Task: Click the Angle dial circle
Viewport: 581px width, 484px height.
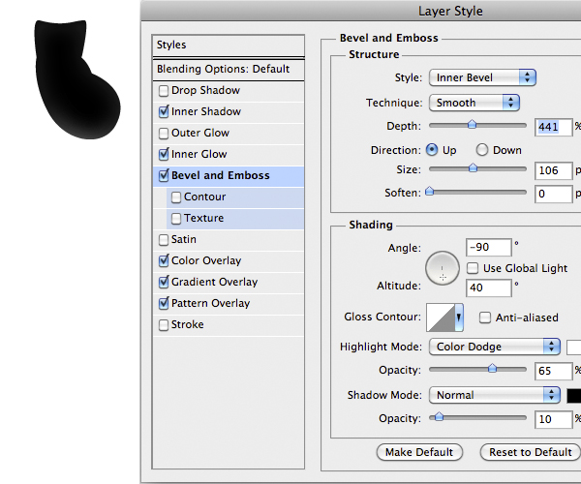Action: click(443, 268)
